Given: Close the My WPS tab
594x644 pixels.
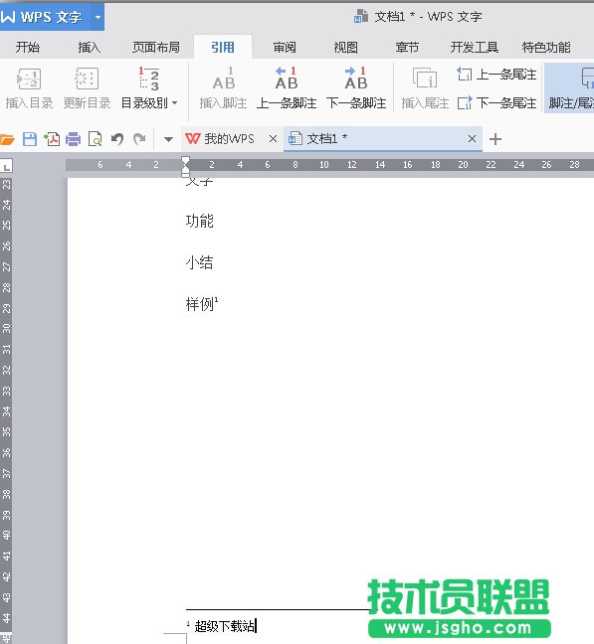Looking at the screenshot, I should pos(273,139).
